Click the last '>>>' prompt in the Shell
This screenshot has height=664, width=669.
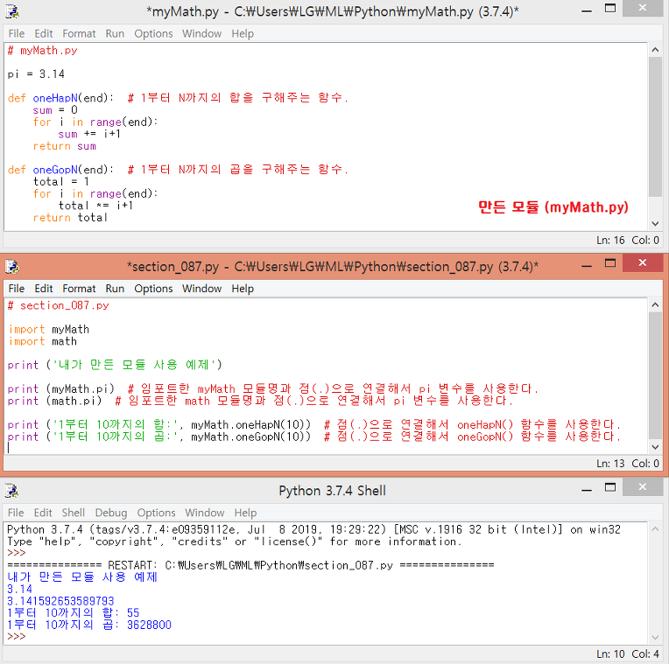pos(17,637)
